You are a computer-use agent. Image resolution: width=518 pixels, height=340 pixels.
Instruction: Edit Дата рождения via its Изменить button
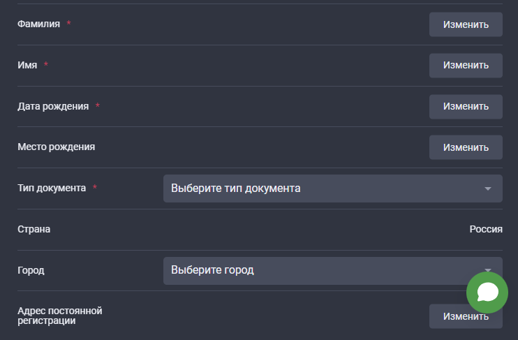click(466, 106)
